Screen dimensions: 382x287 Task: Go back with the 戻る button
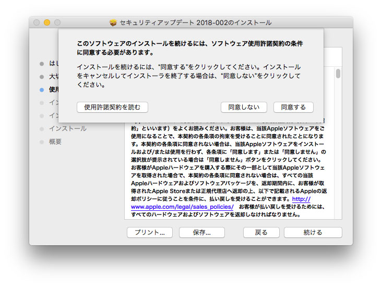[261, 232]
